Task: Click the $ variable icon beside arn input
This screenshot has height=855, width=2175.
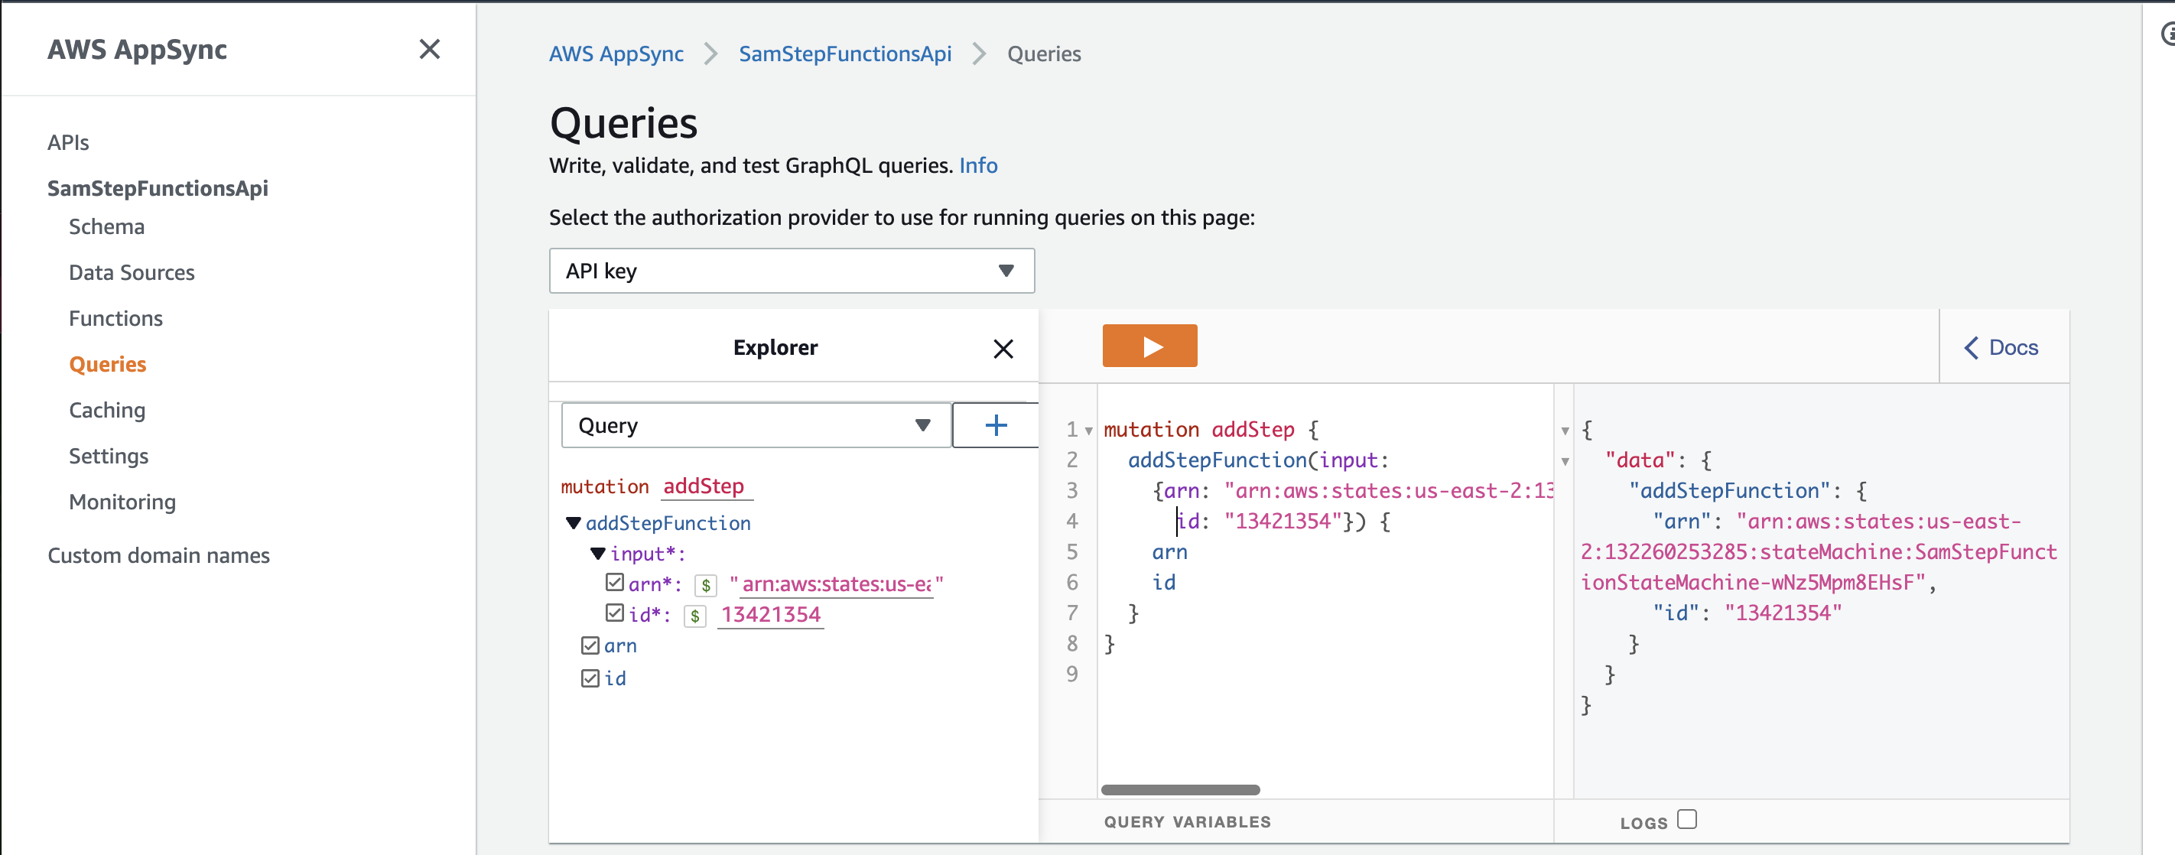Action: point(705,585)
